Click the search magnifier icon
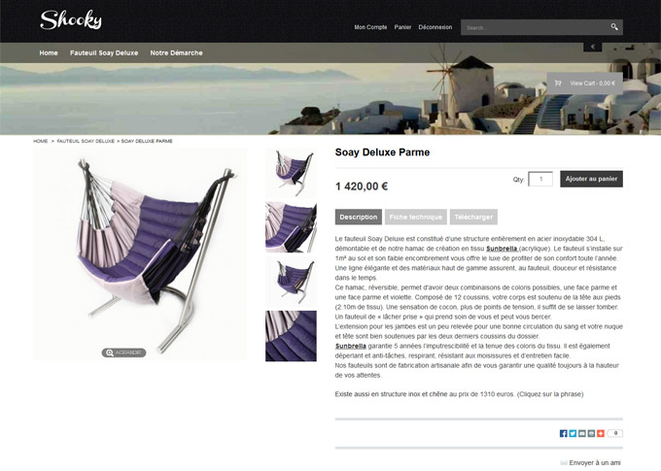The image size is (661, 471). (x=614, y=27)
